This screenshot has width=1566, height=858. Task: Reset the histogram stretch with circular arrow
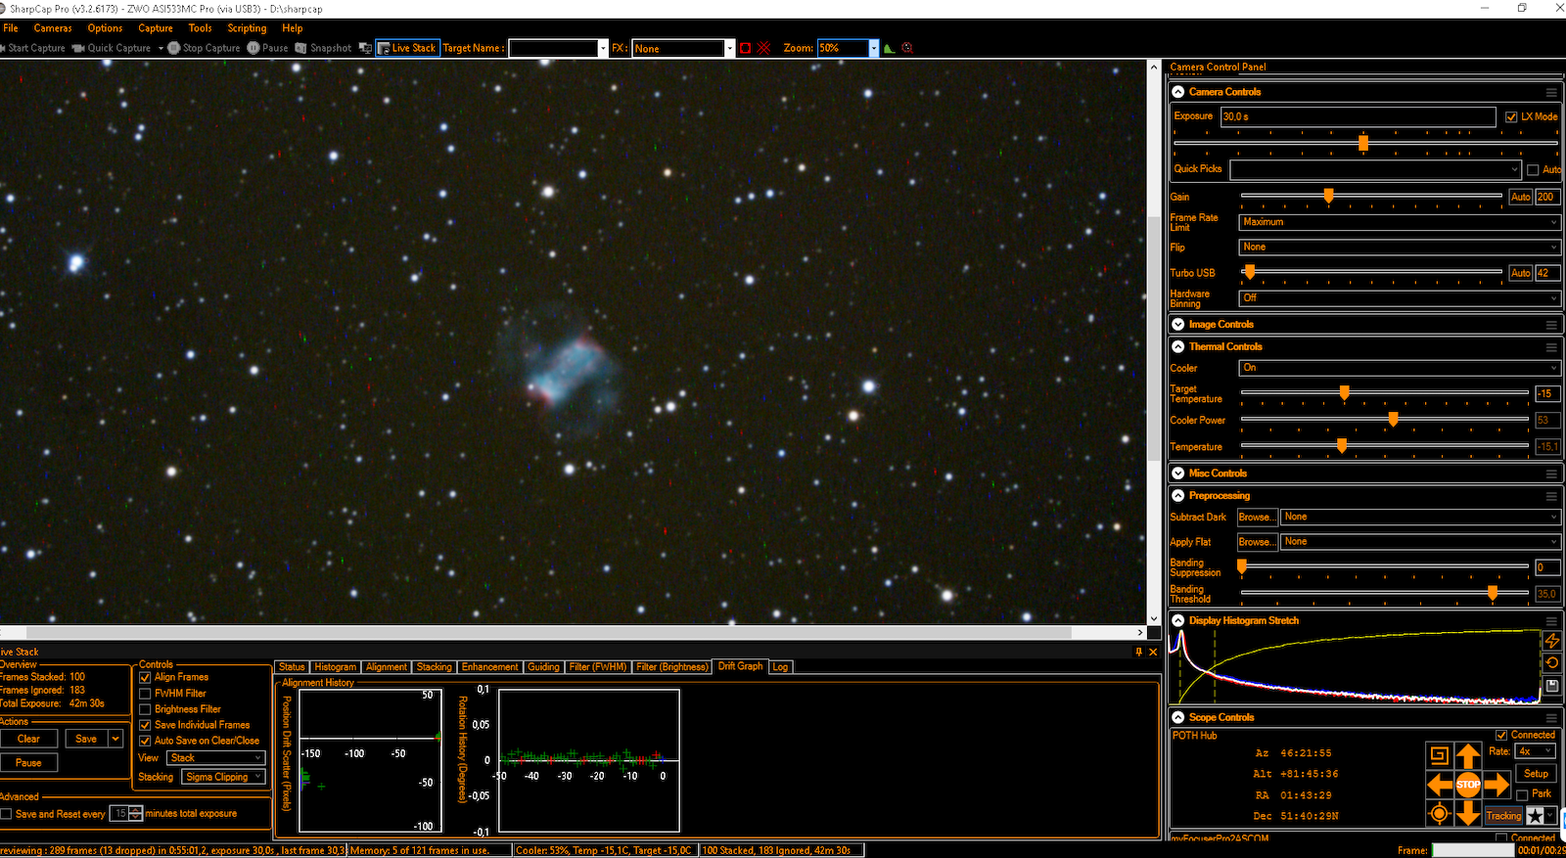1552,663
